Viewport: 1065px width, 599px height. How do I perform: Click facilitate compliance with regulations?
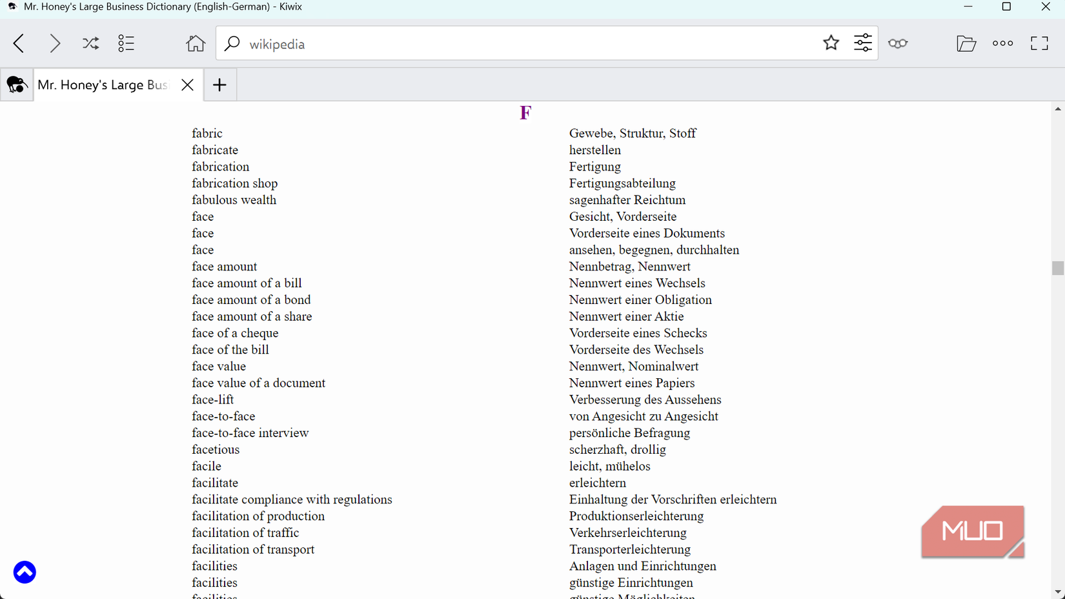click(x=292, y=500)
